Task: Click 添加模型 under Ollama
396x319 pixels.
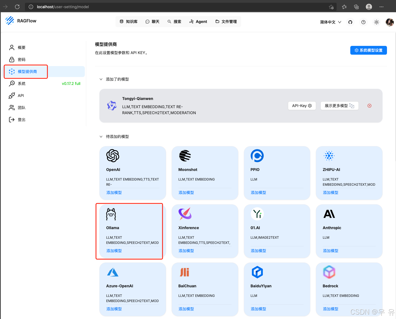Action: point(114,251)
